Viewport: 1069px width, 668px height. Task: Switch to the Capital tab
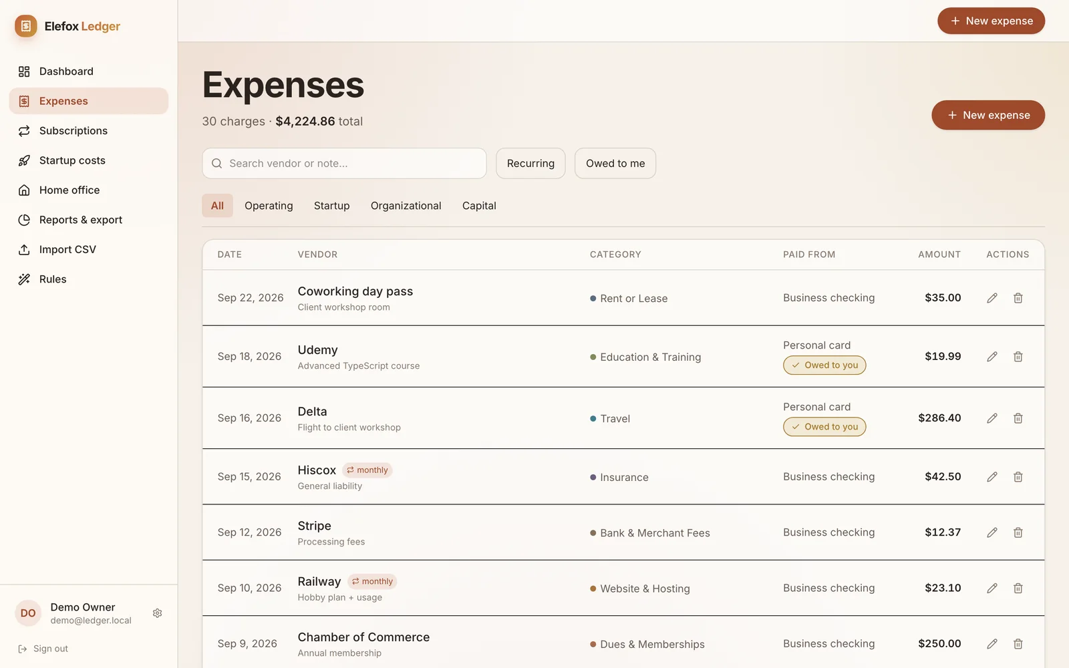click(479, 206)
